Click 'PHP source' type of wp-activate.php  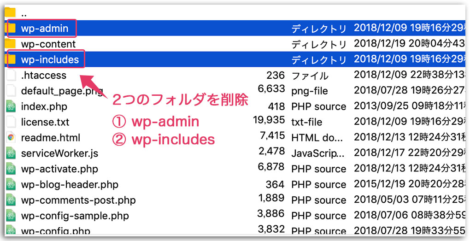tap(318, 169)
